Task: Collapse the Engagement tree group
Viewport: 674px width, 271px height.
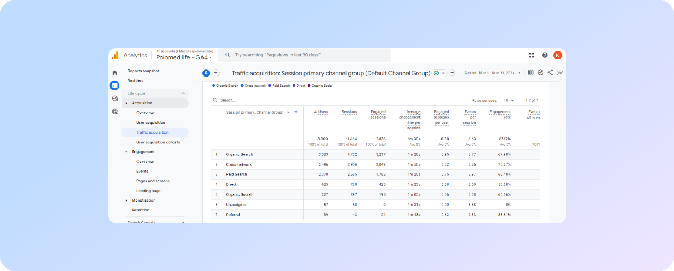Action: (x=127, y=152)
